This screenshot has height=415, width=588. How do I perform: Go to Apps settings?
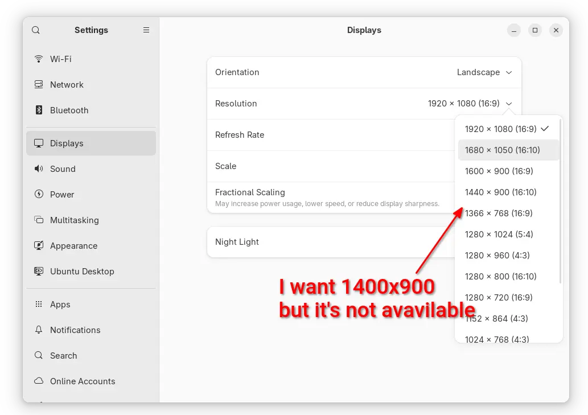[91, 304]
